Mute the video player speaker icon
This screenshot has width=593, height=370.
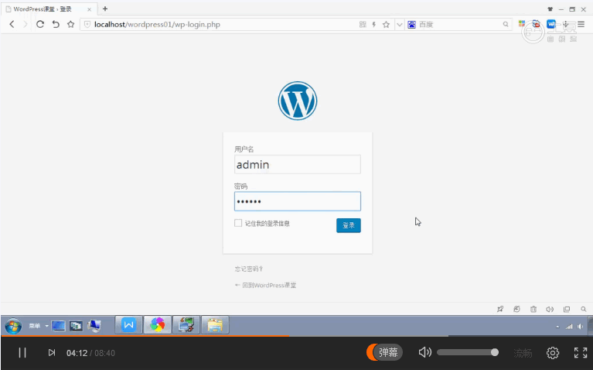[x=425, y=352]
